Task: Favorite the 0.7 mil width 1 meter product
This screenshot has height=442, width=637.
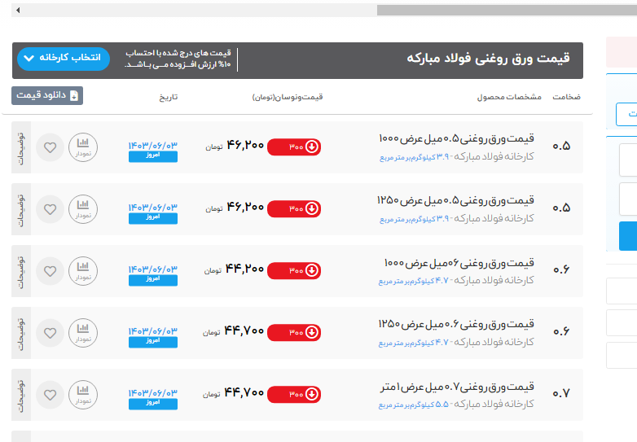Action: tap(51, 395)
